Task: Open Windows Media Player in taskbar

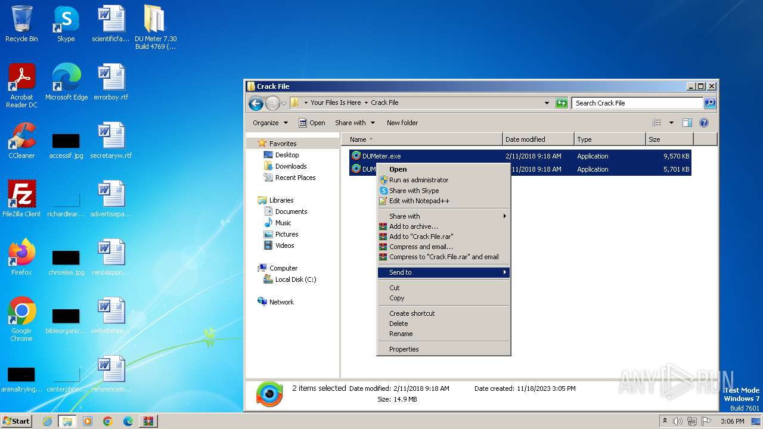Action: [x=88, y=421]
